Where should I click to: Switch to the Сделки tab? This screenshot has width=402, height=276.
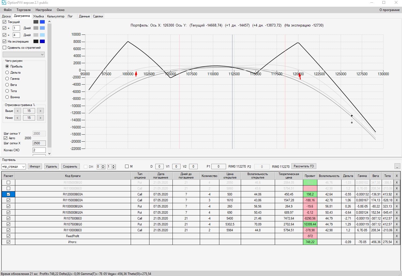click(98, 16)
